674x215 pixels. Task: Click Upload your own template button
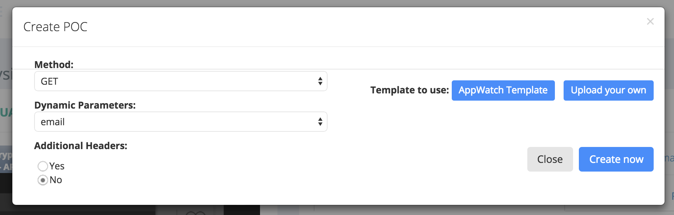pyautogui.click(x=608, y=90)
